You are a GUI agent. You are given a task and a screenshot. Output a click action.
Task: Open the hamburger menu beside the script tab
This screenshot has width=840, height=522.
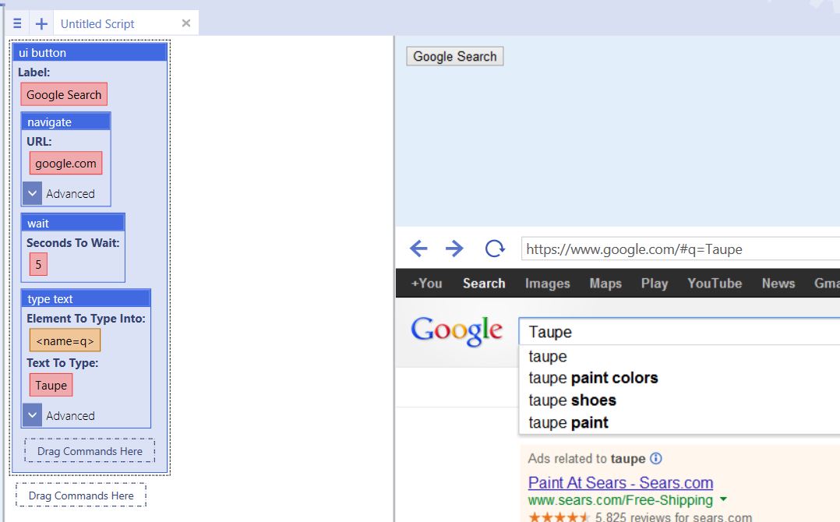pos(17,23)
